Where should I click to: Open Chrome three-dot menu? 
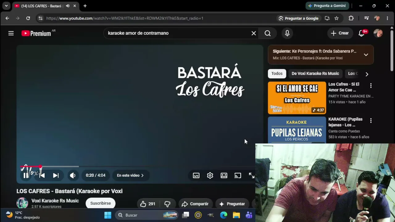(387, 18)
